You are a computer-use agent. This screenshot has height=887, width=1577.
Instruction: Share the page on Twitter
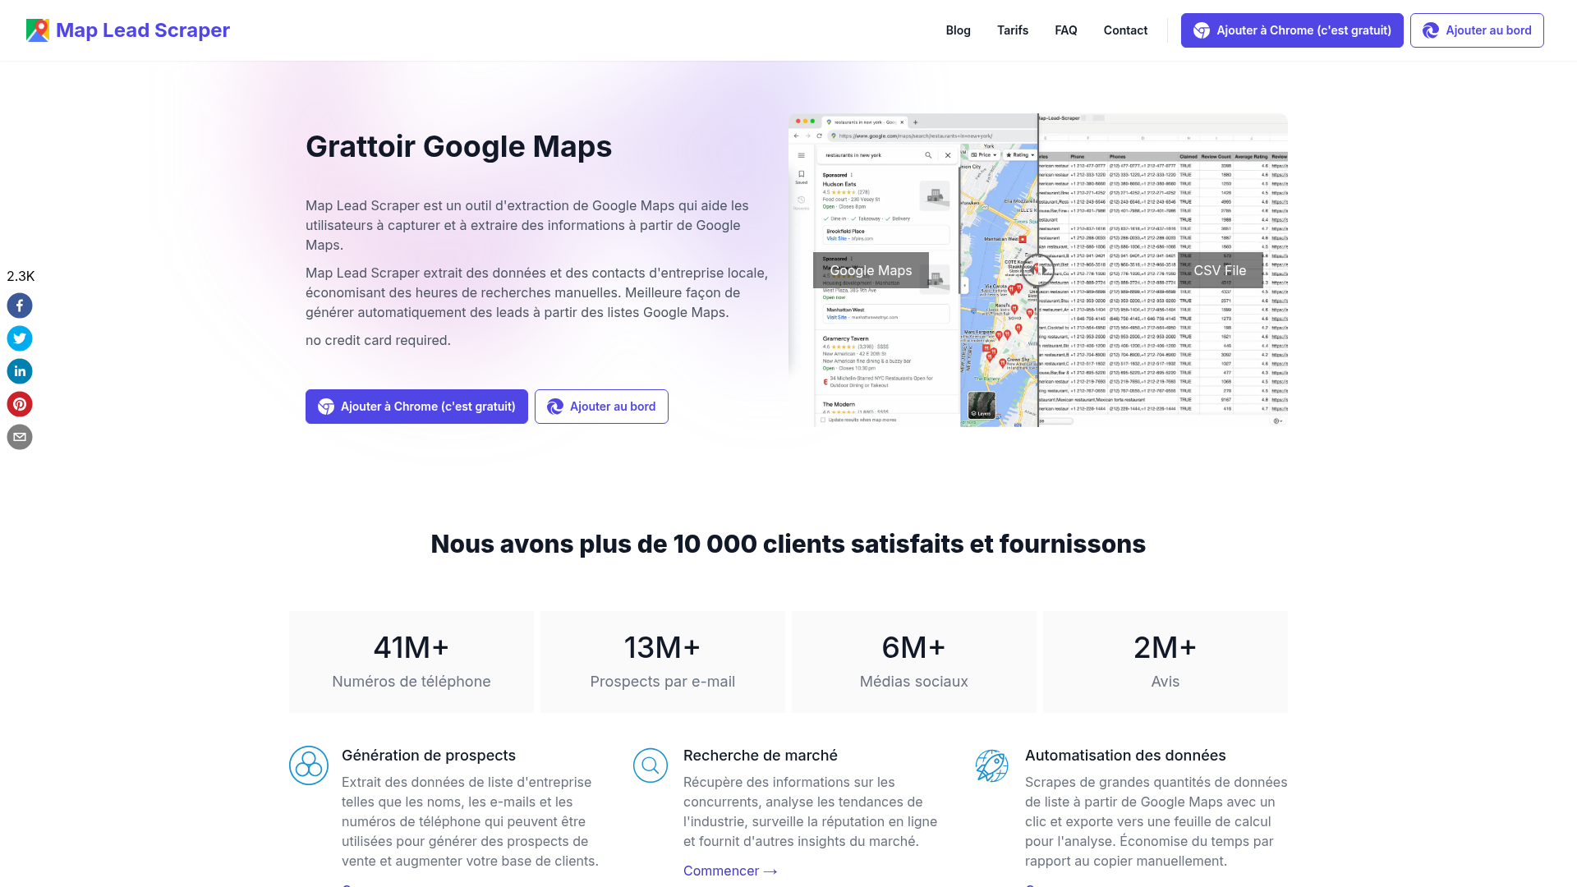point(20,338)
